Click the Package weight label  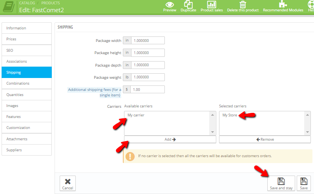pos(108,77)
